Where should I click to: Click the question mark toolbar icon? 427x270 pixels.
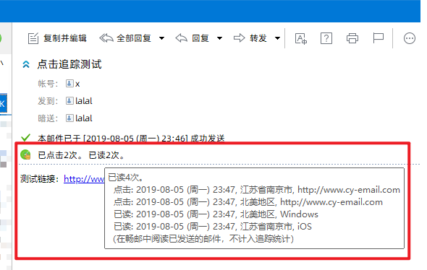click(x=326, y=38)
